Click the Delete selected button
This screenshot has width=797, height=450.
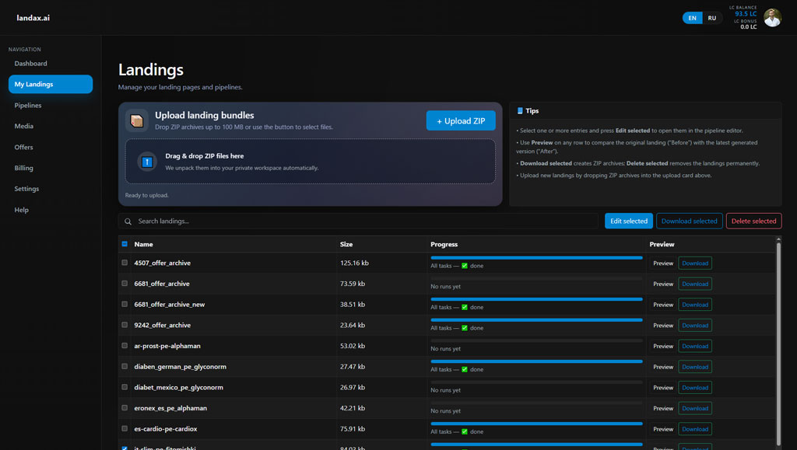[753, 221]
